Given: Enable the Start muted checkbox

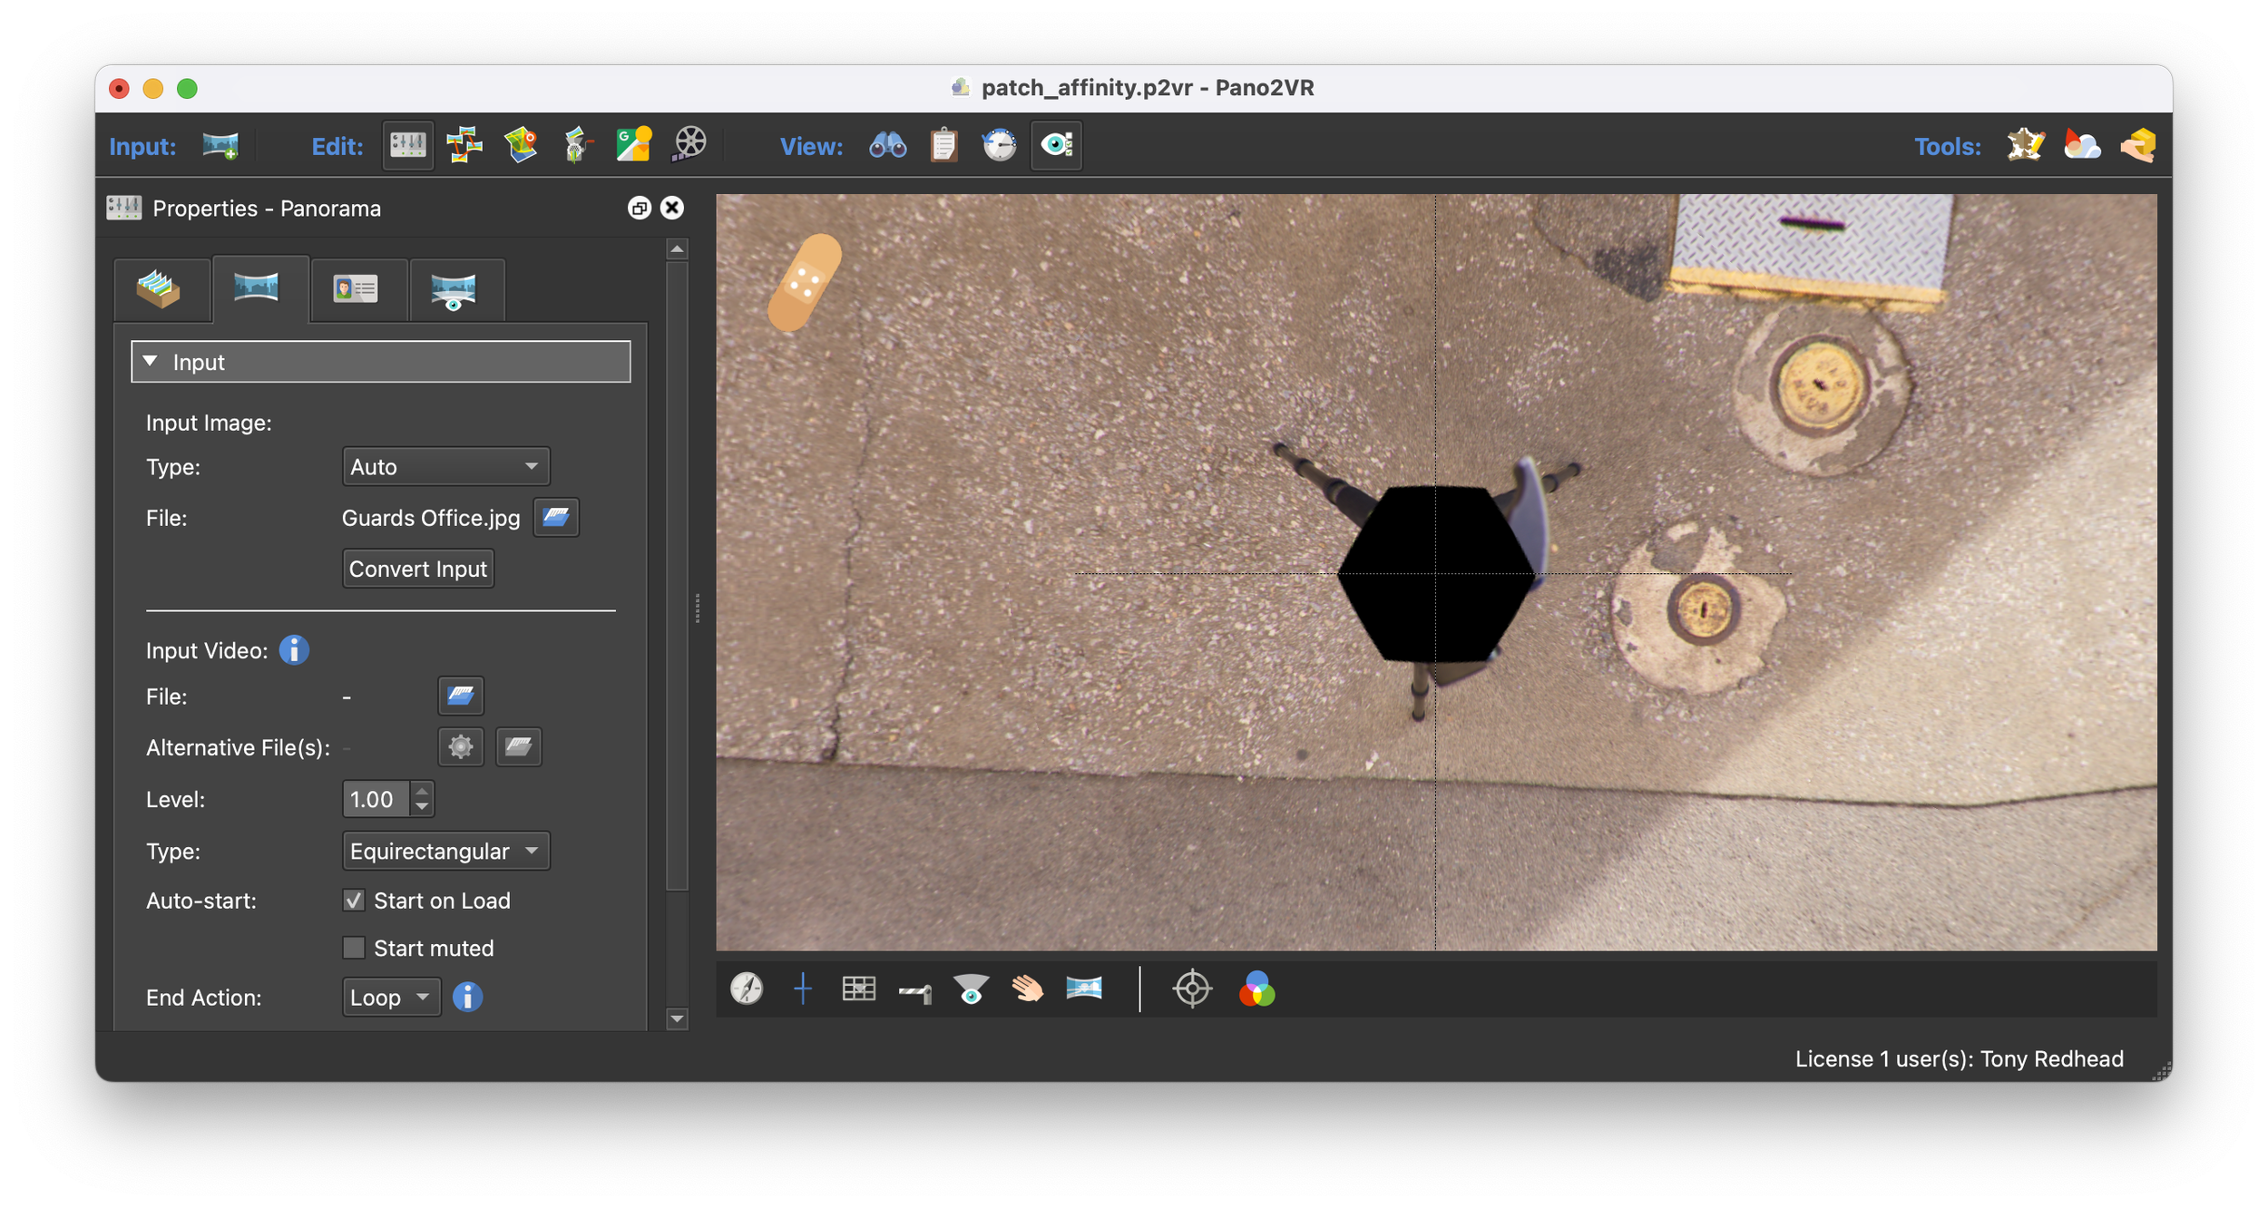Looking at the screenshot, I should pyautogui.click(x=354, y=948).
